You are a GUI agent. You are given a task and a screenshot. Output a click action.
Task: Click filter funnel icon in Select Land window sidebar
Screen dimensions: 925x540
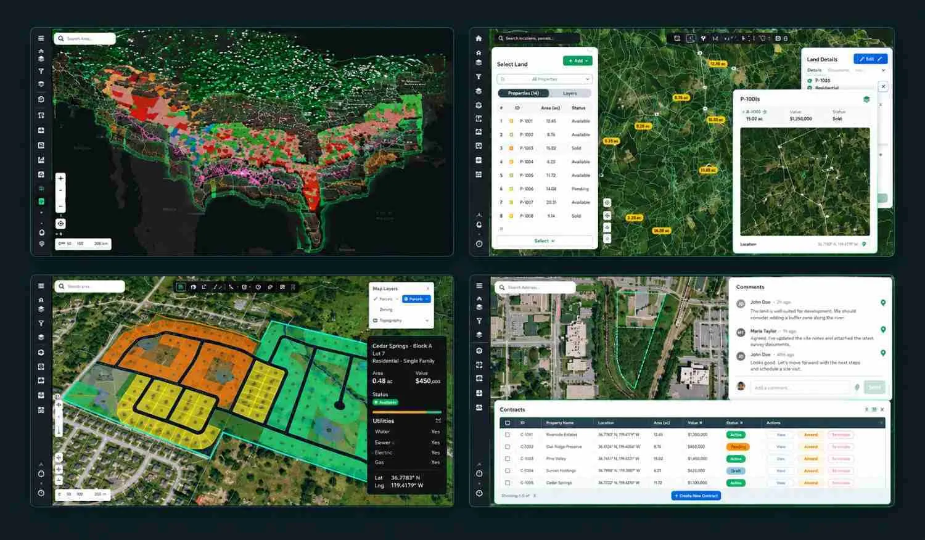pyautogui.click(x=479, y=77)
